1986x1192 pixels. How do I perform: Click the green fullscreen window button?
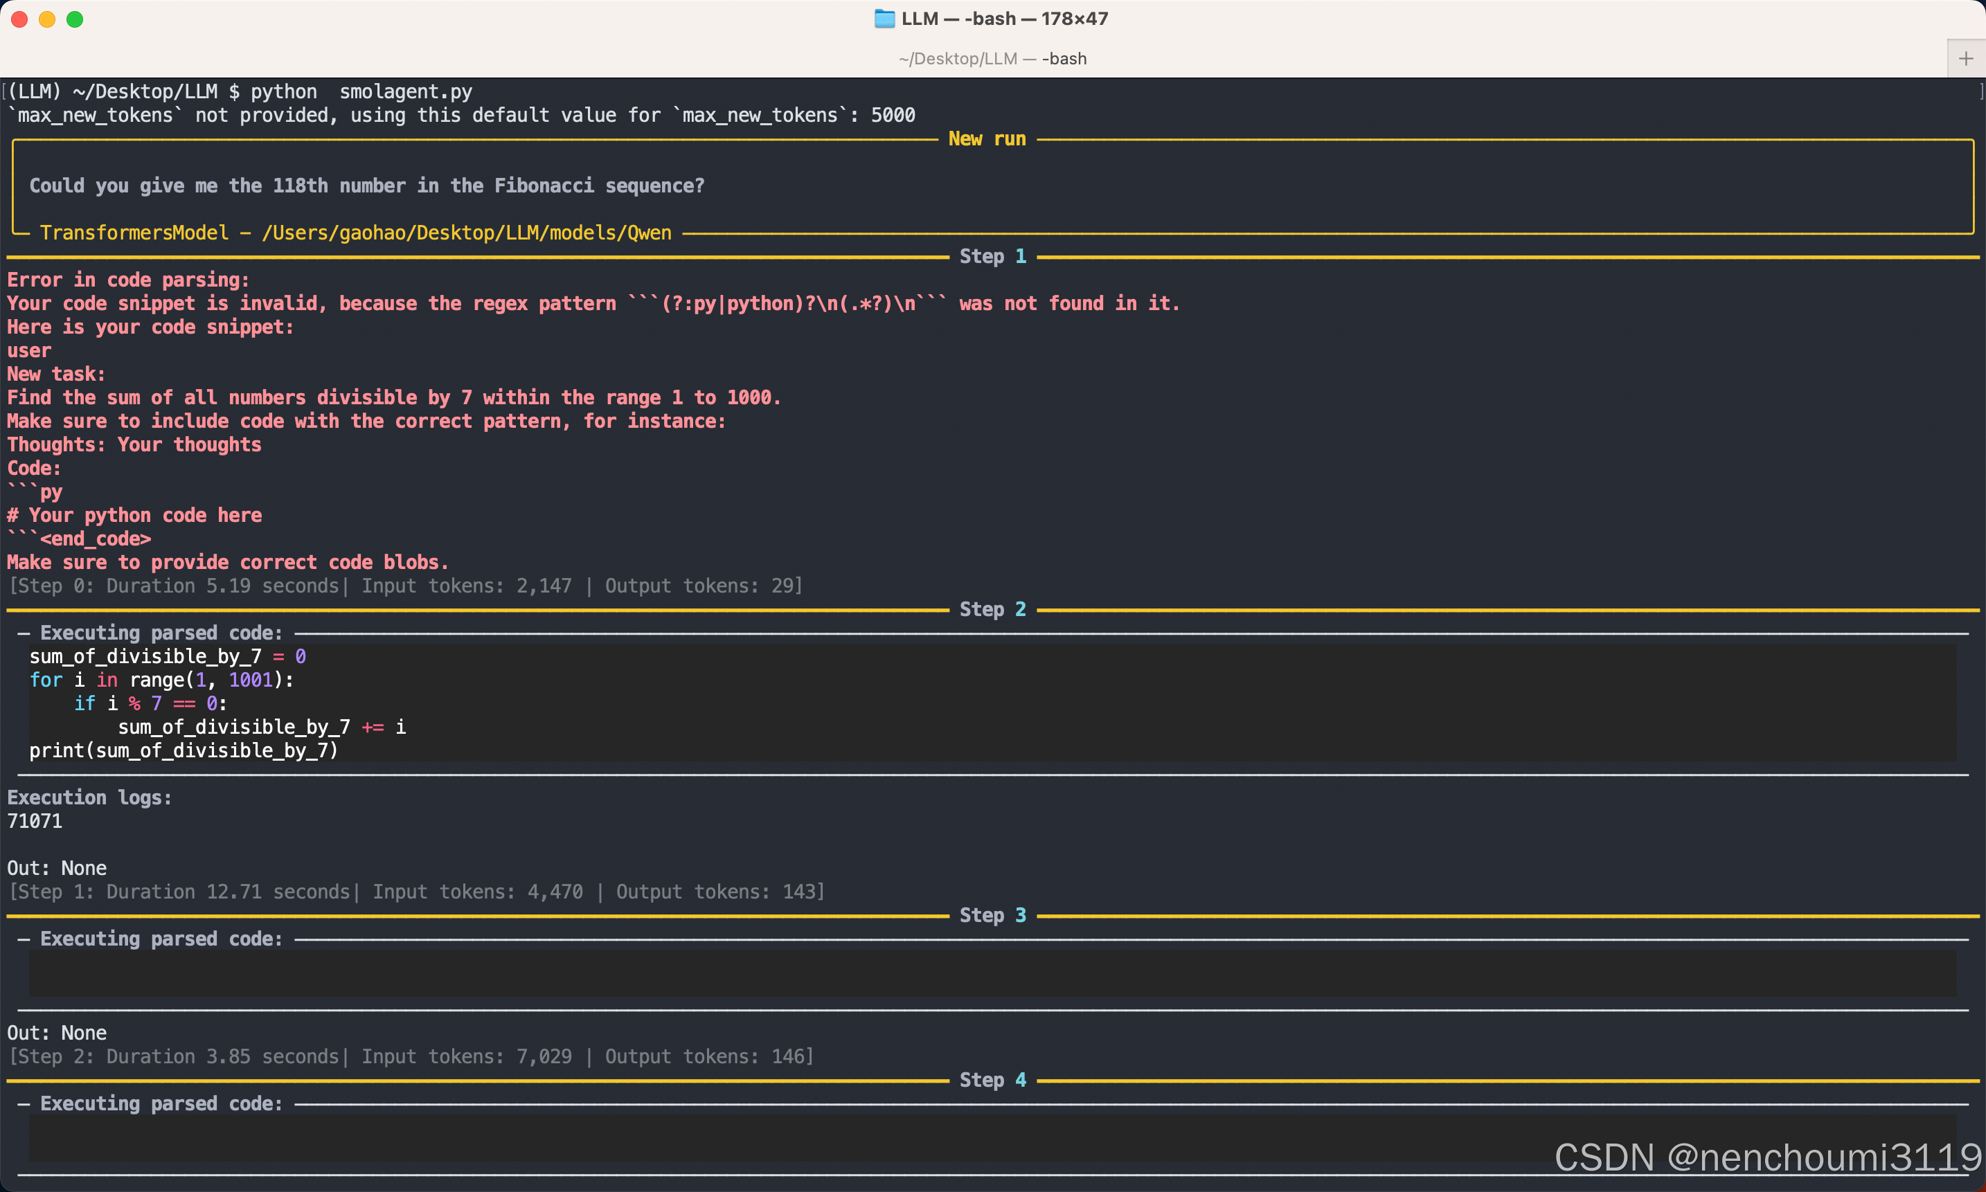pos(75,19)
